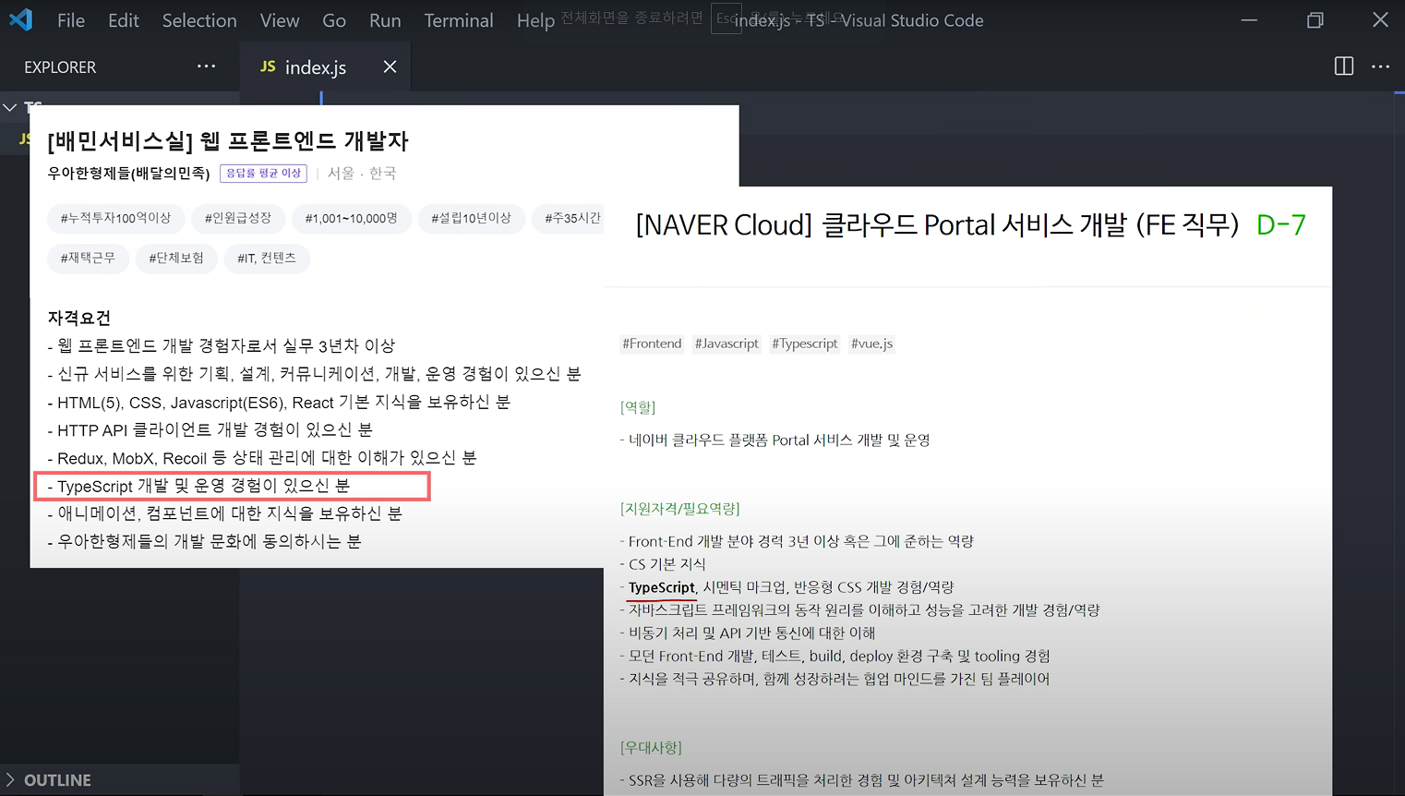
Task: Click the #단체보험 tag
Action: point(176,258)
